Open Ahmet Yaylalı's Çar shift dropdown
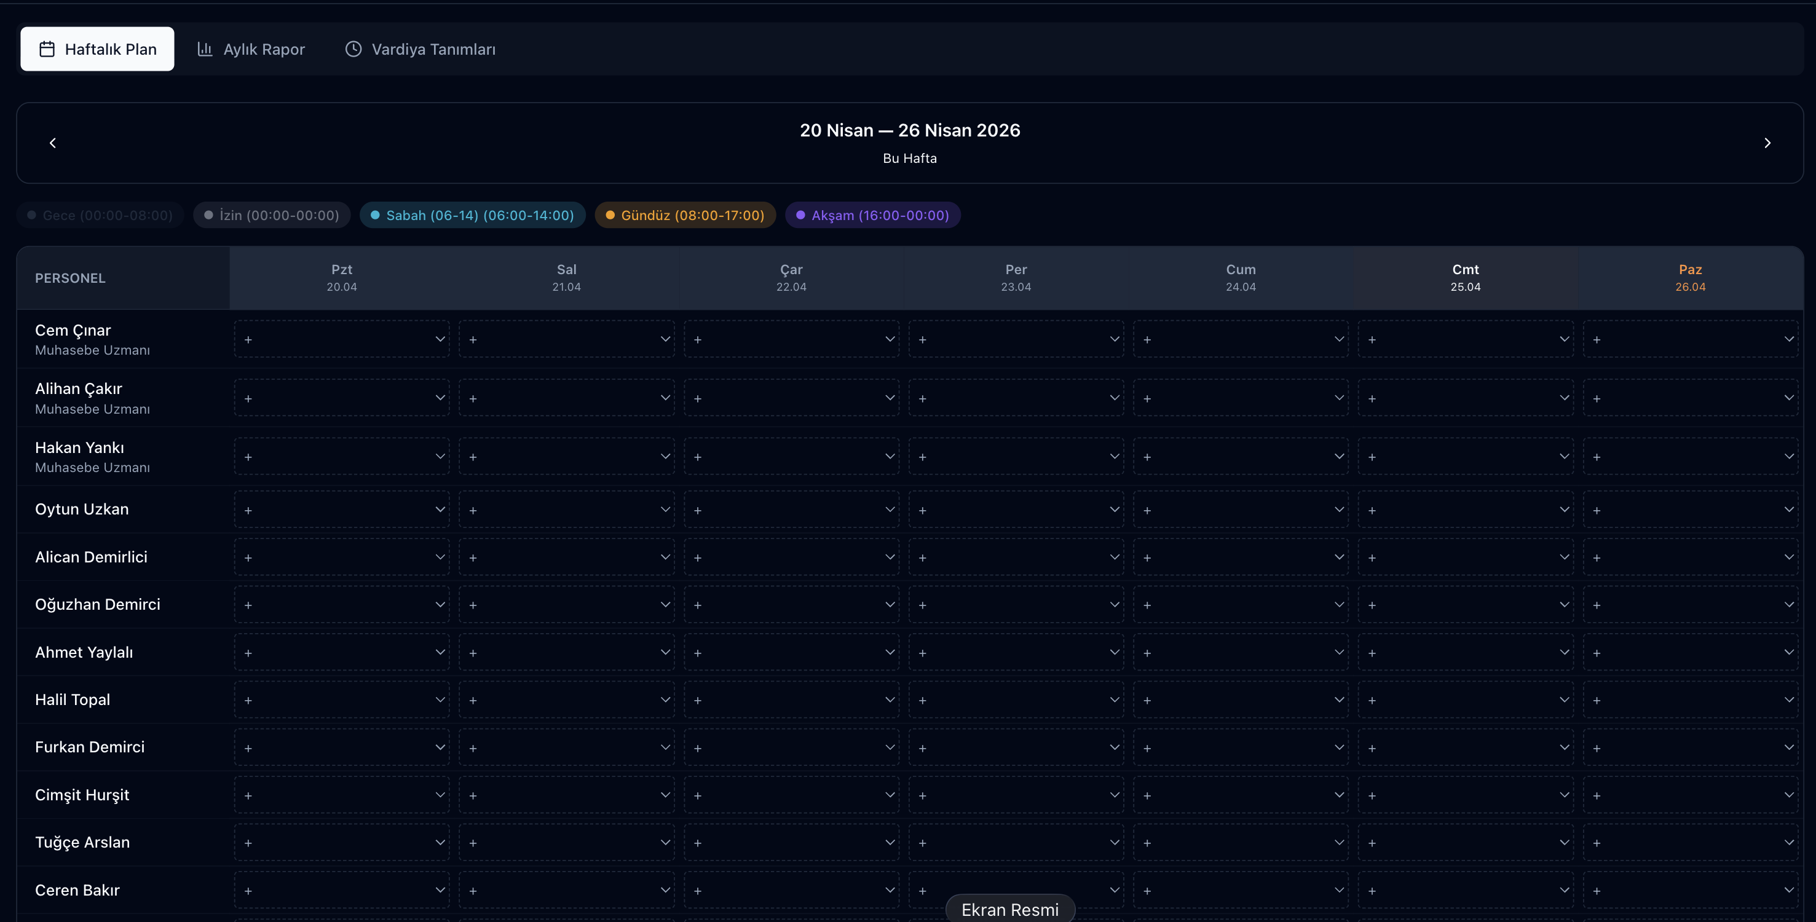 (792, 652)
